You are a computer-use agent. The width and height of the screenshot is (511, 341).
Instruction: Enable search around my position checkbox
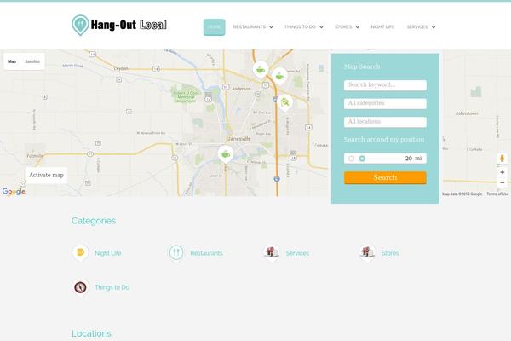(351, 159)
